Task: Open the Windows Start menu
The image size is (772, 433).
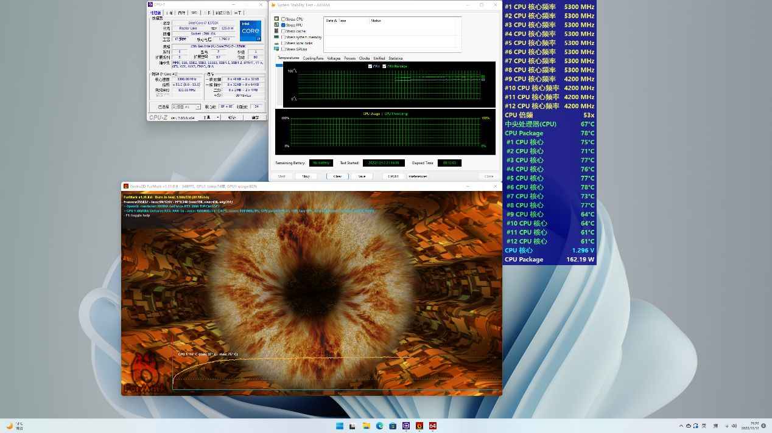Action: pyautogui.click(x=339, y=426)
